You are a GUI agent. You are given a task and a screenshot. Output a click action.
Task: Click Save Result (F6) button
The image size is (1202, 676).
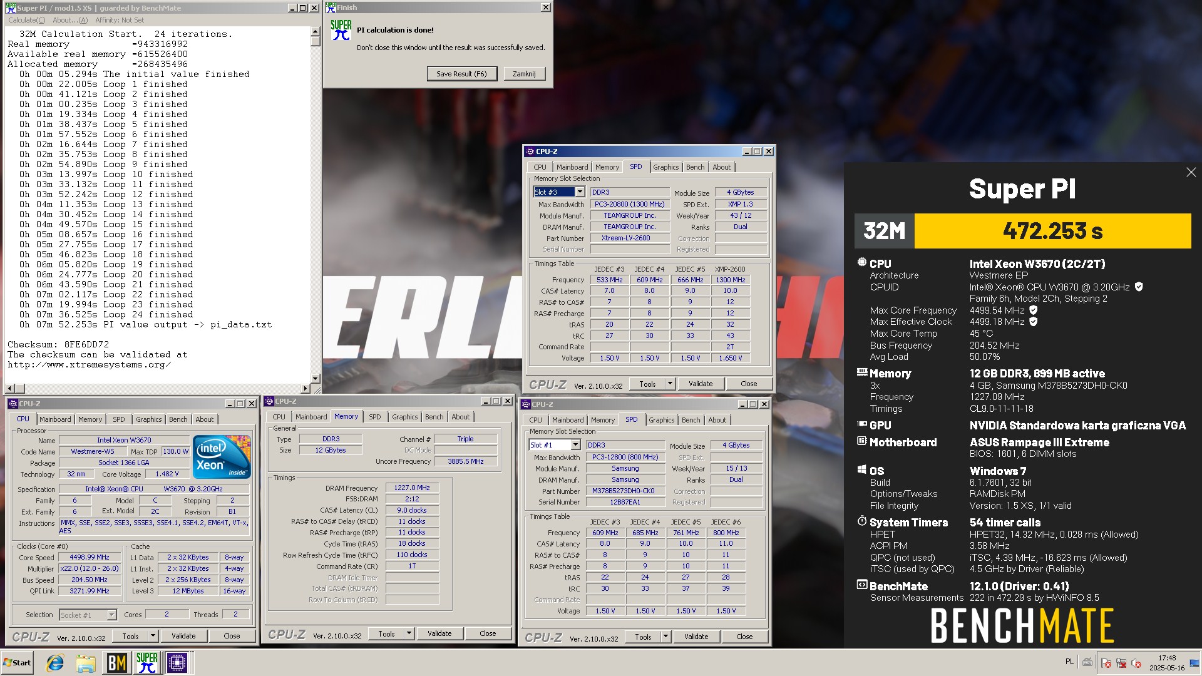pos(461,74)
